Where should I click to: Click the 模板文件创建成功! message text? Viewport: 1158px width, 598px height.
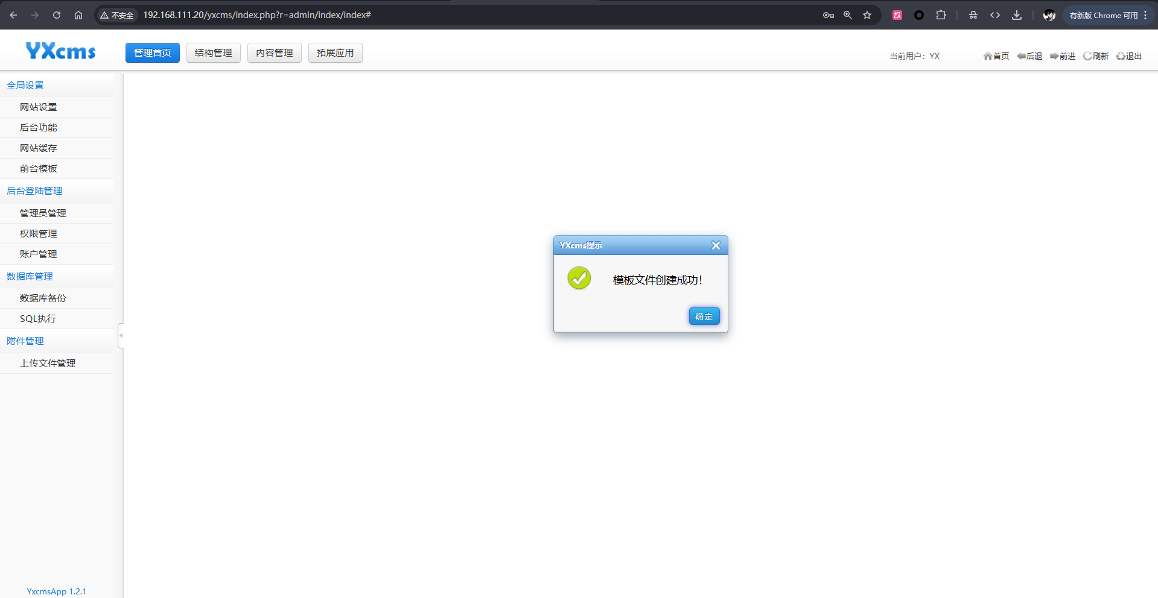coord(658,280)
